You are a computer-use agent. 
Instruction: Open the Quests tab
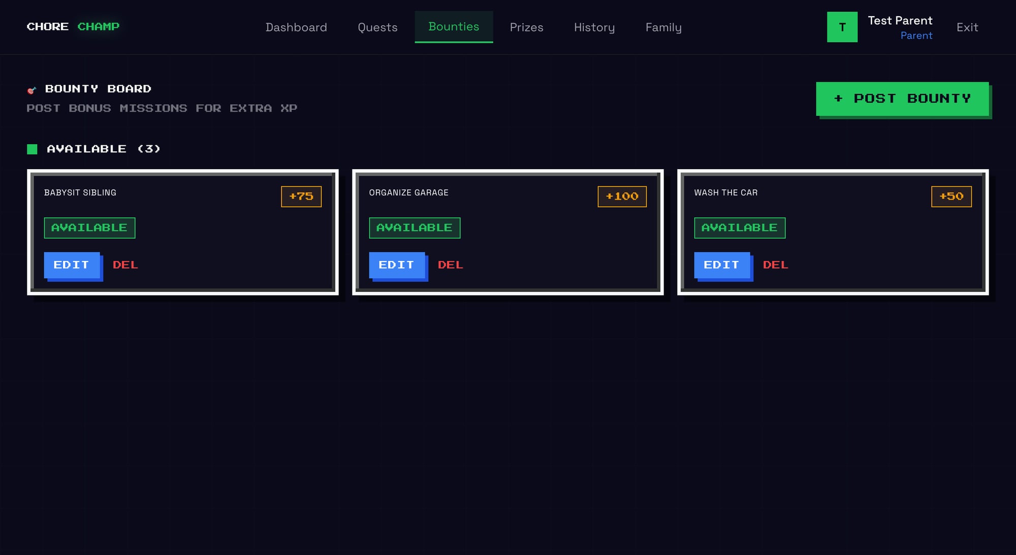click(377, 27)
